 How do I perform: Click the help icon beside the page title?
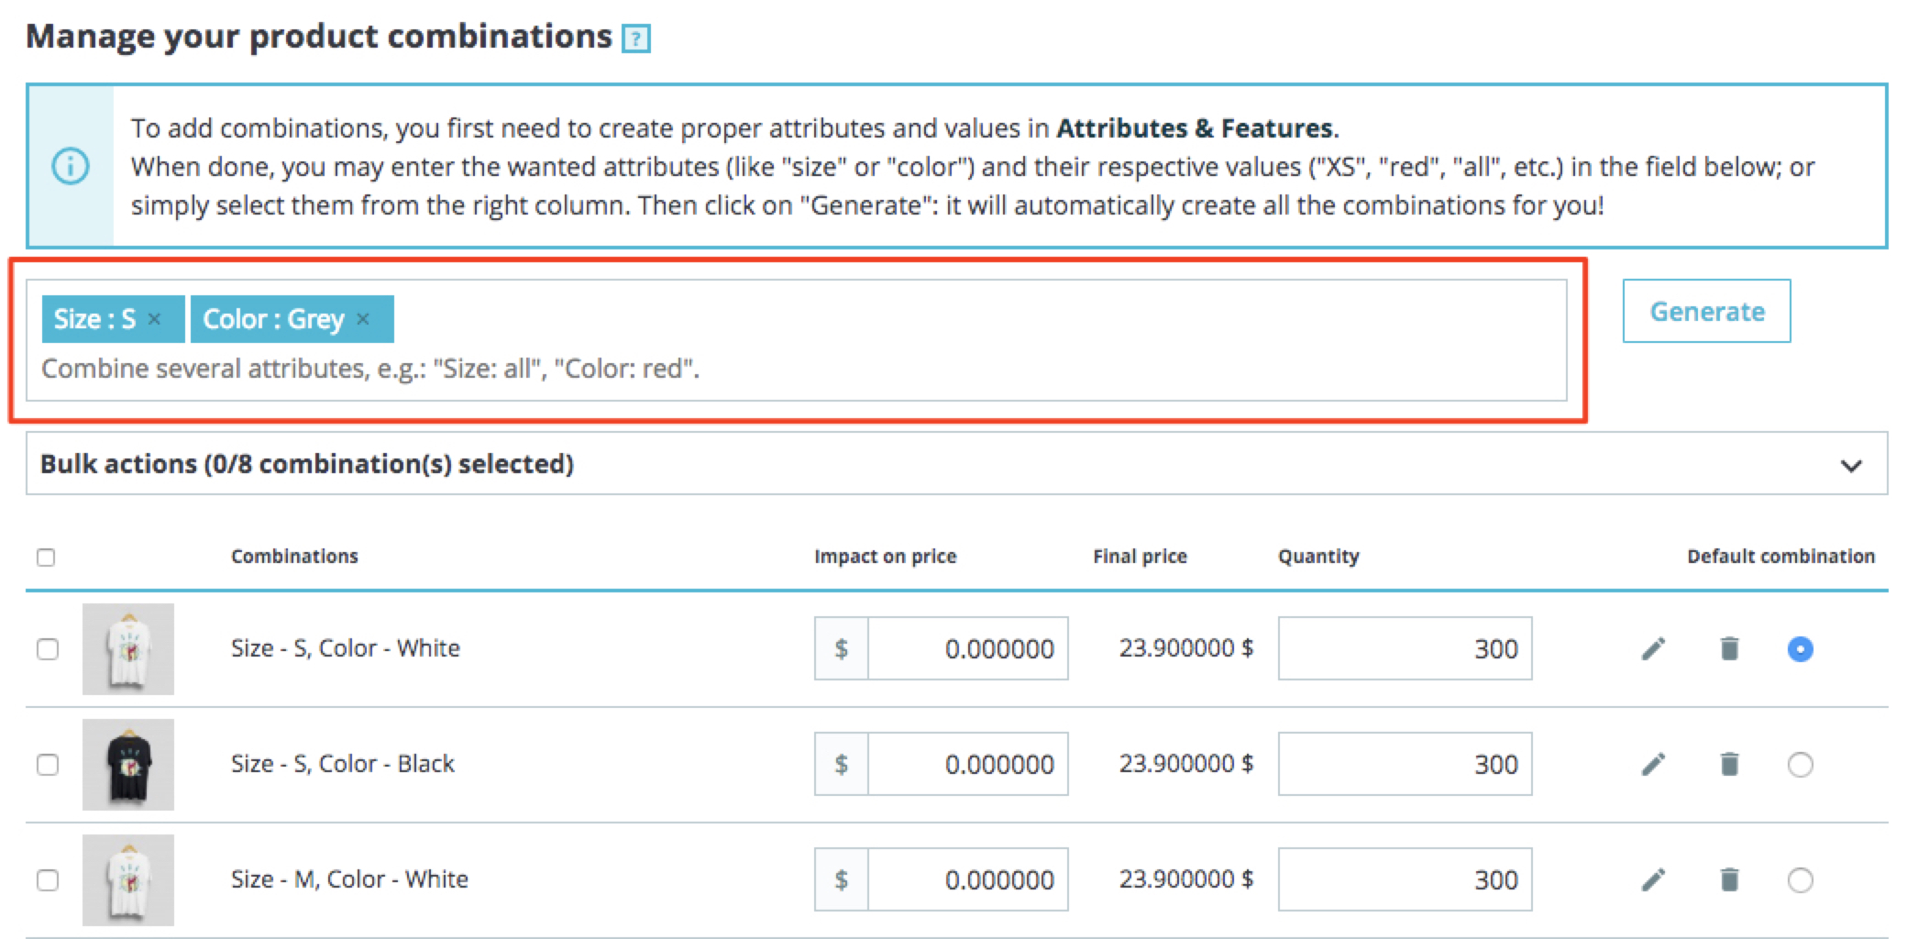pyautogui.click(x=635, y=39)
